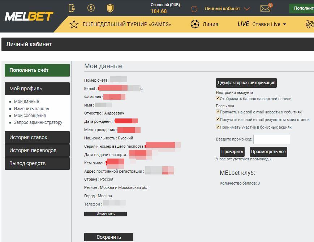Click the promo code input field
Viewport: 314px width, 242px height.
[271, 139]
